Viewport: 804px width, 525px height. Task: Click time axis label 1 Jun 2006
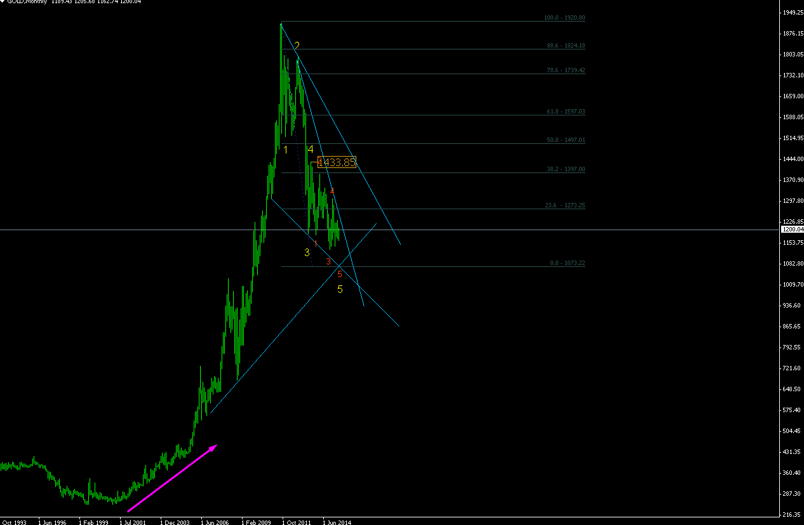[x=215, y=522]
